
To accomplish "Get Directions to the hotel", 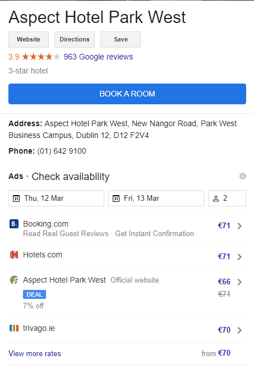I will tap(75, 39).
